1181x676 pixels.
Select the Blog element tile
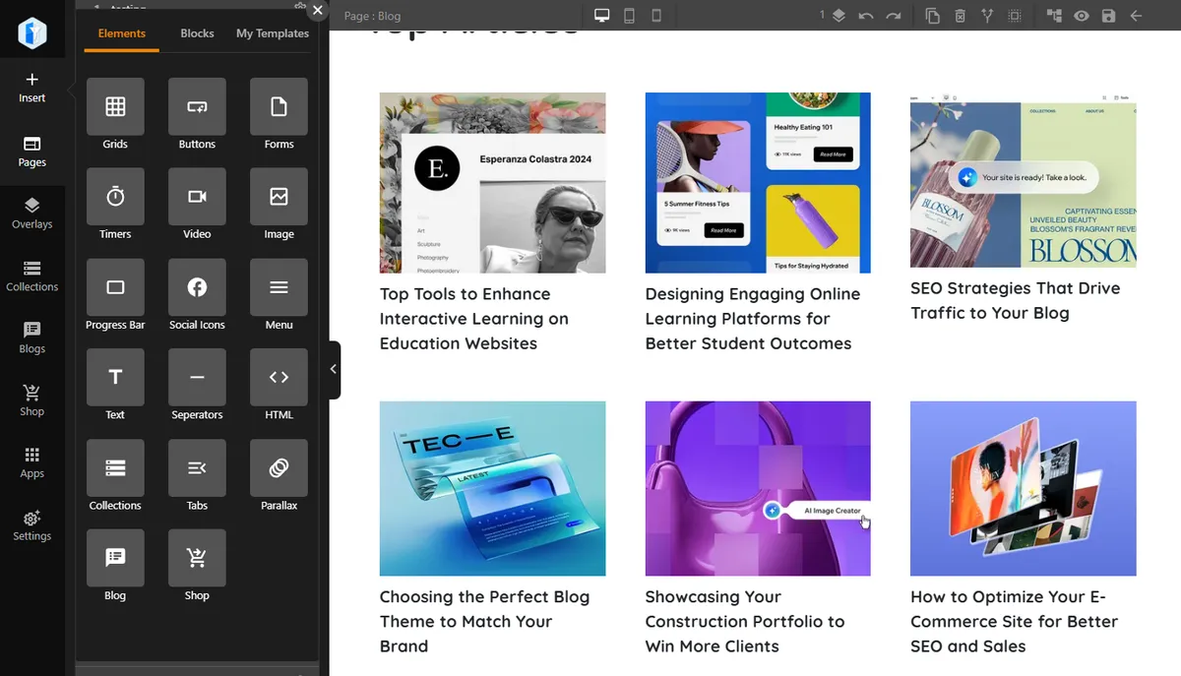click(x=115, y=558)
